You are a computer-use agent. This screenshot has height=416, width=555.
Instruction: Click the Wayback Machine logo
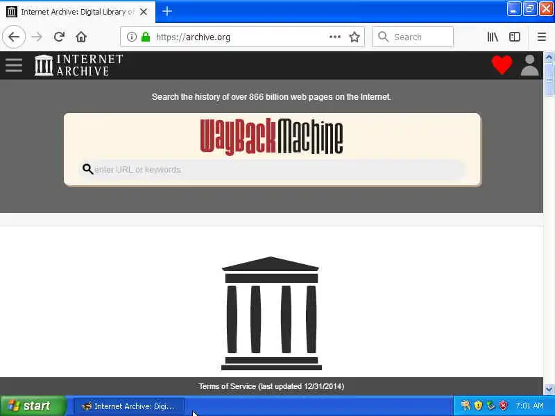[x=271, y=137]
